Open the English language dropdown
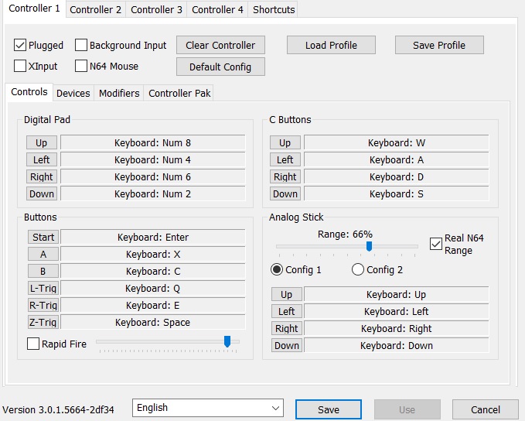Image resolution: width=525 pixels, height=421 pixels. [x=208, y=408]
